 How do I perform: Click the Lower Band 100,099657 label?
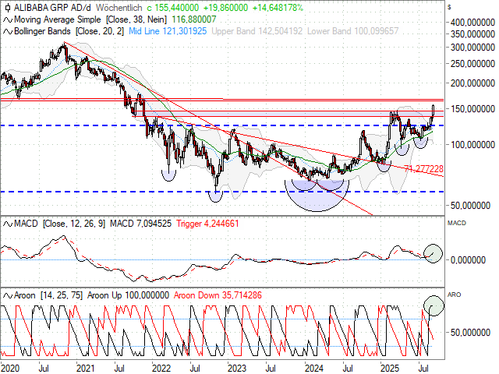tap(353, 31)
